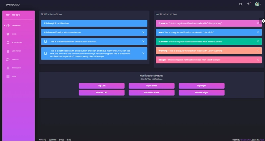Open the user avatar dropdown menu
The width and height of the screenshot is (265, 141).
258,4
